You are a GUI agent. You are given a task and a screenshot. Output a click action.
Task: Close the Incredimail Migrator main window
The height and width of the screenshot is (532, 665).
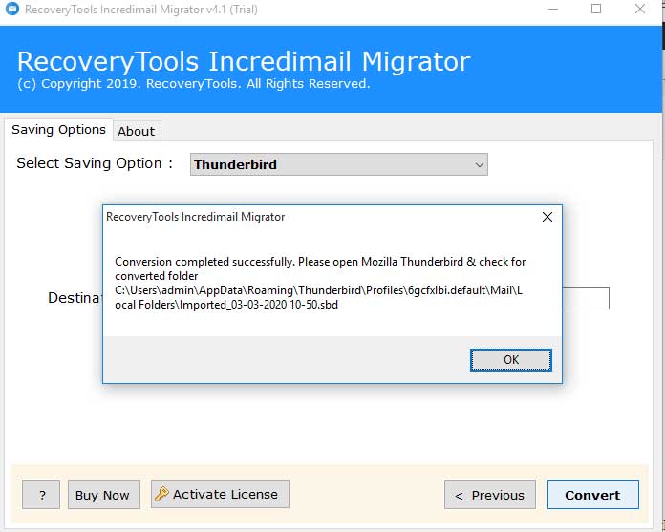click(640, 9)
